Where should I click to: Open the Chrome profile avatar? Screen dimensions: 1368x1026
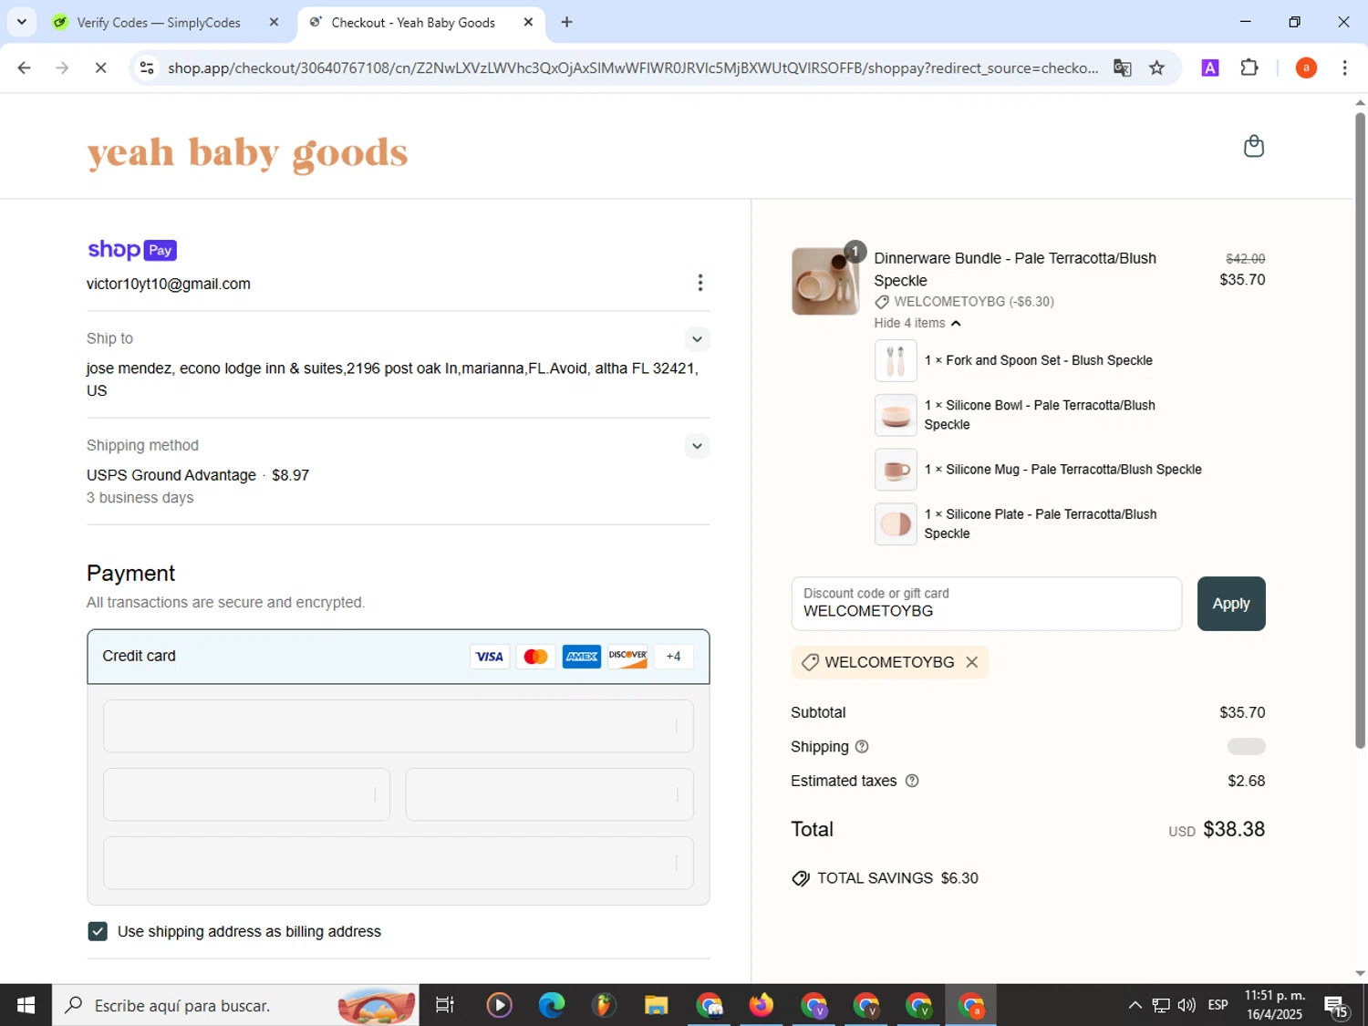coord(1306,67)
